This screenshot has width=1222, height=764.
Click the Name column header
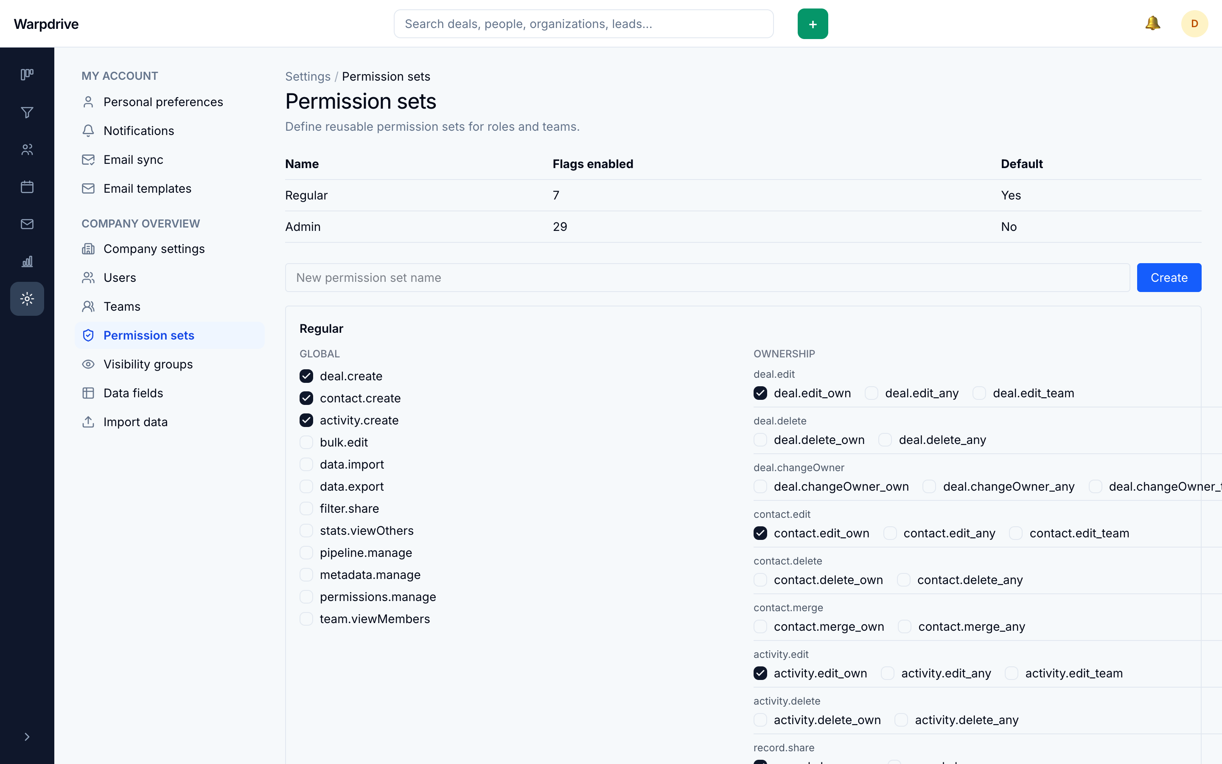click(301, 164)
